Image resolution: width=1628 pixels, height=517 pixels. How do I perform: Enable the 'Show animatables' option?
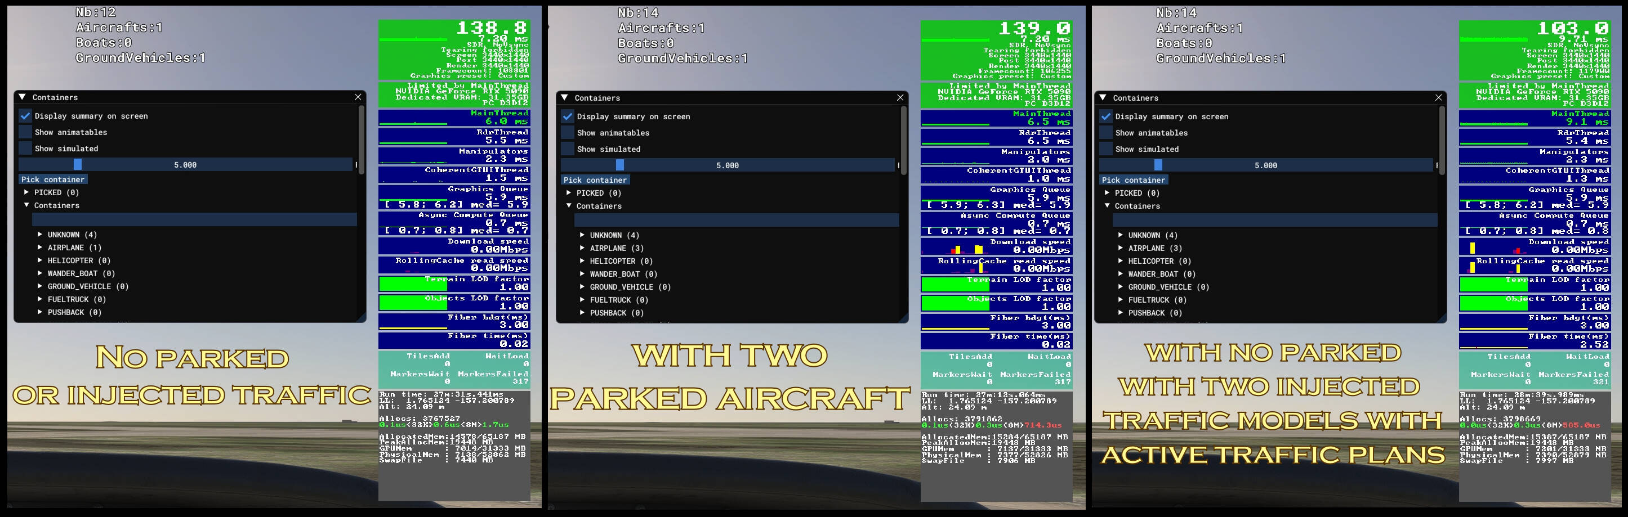(x=24, y=132)
